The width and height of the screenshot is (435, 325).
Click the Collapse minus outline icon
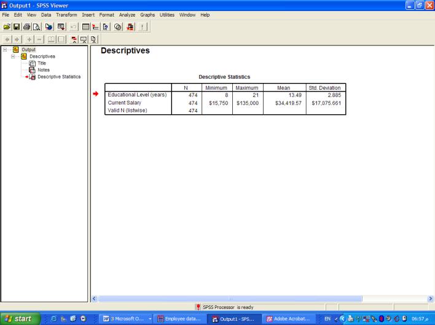coord(39,39)
